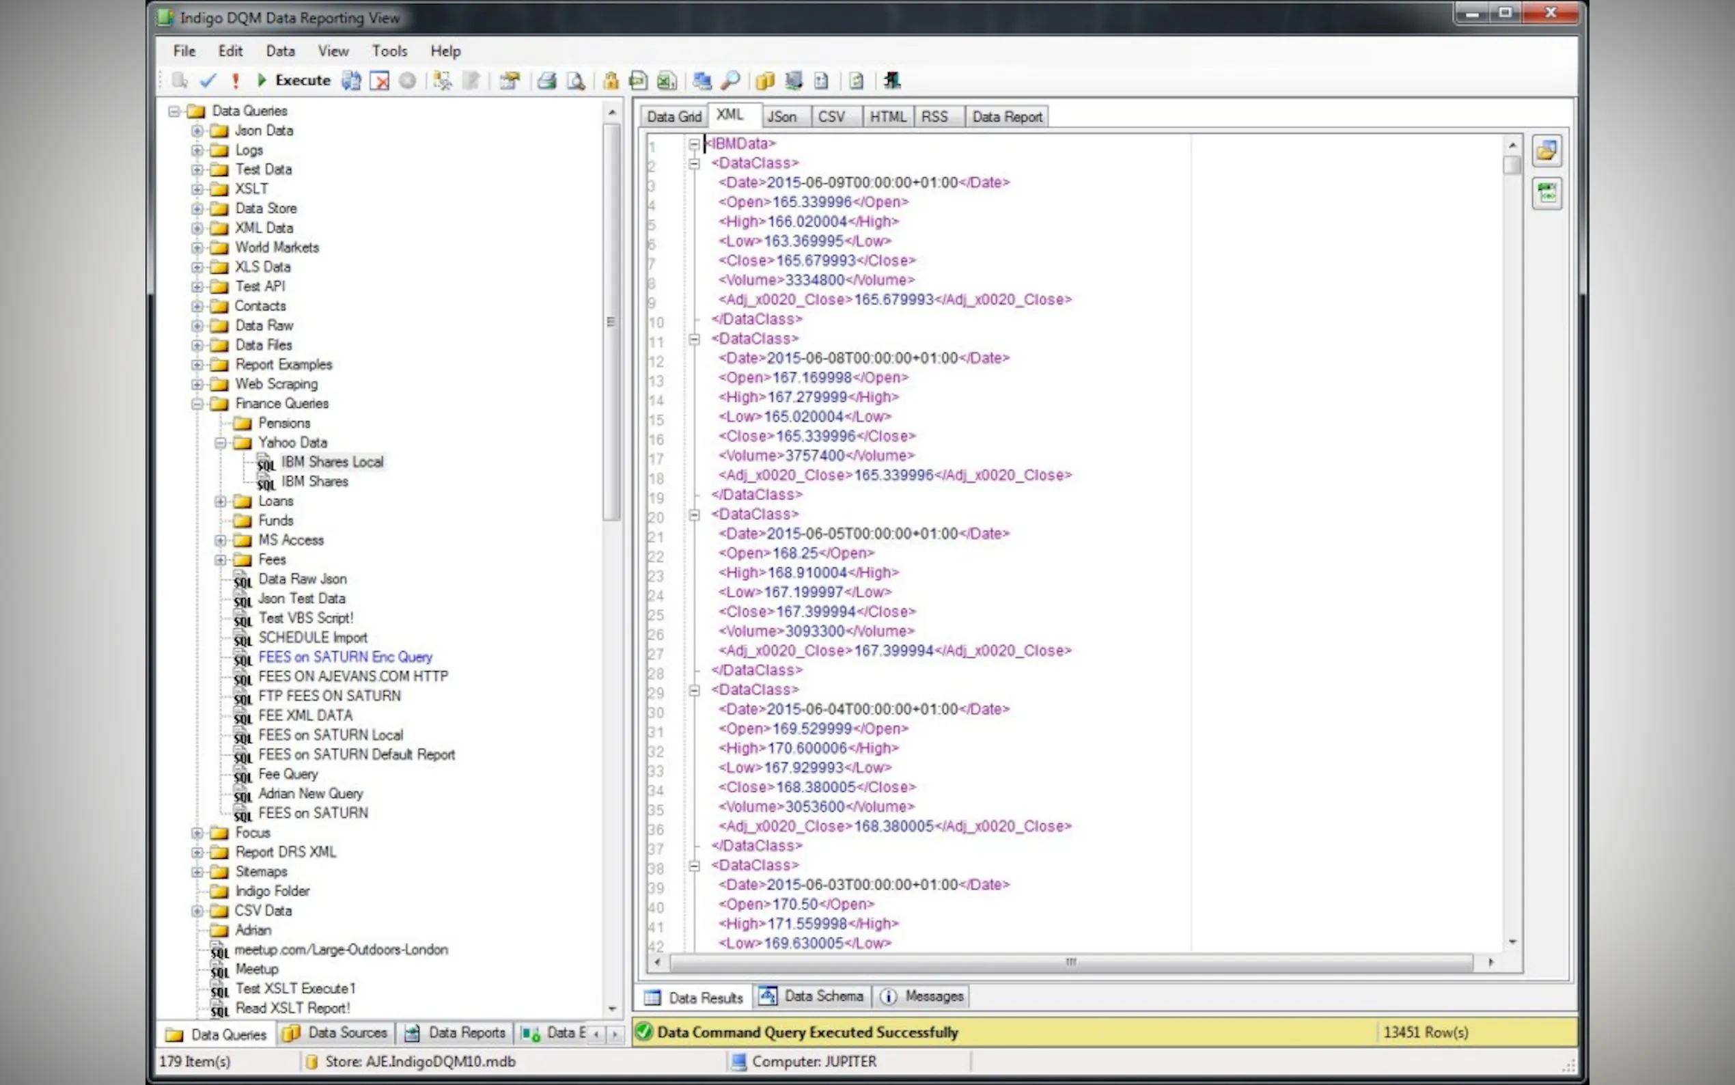Open the Tools menu
Viewport: 1735px width, 1085px height.
(389, 51)
